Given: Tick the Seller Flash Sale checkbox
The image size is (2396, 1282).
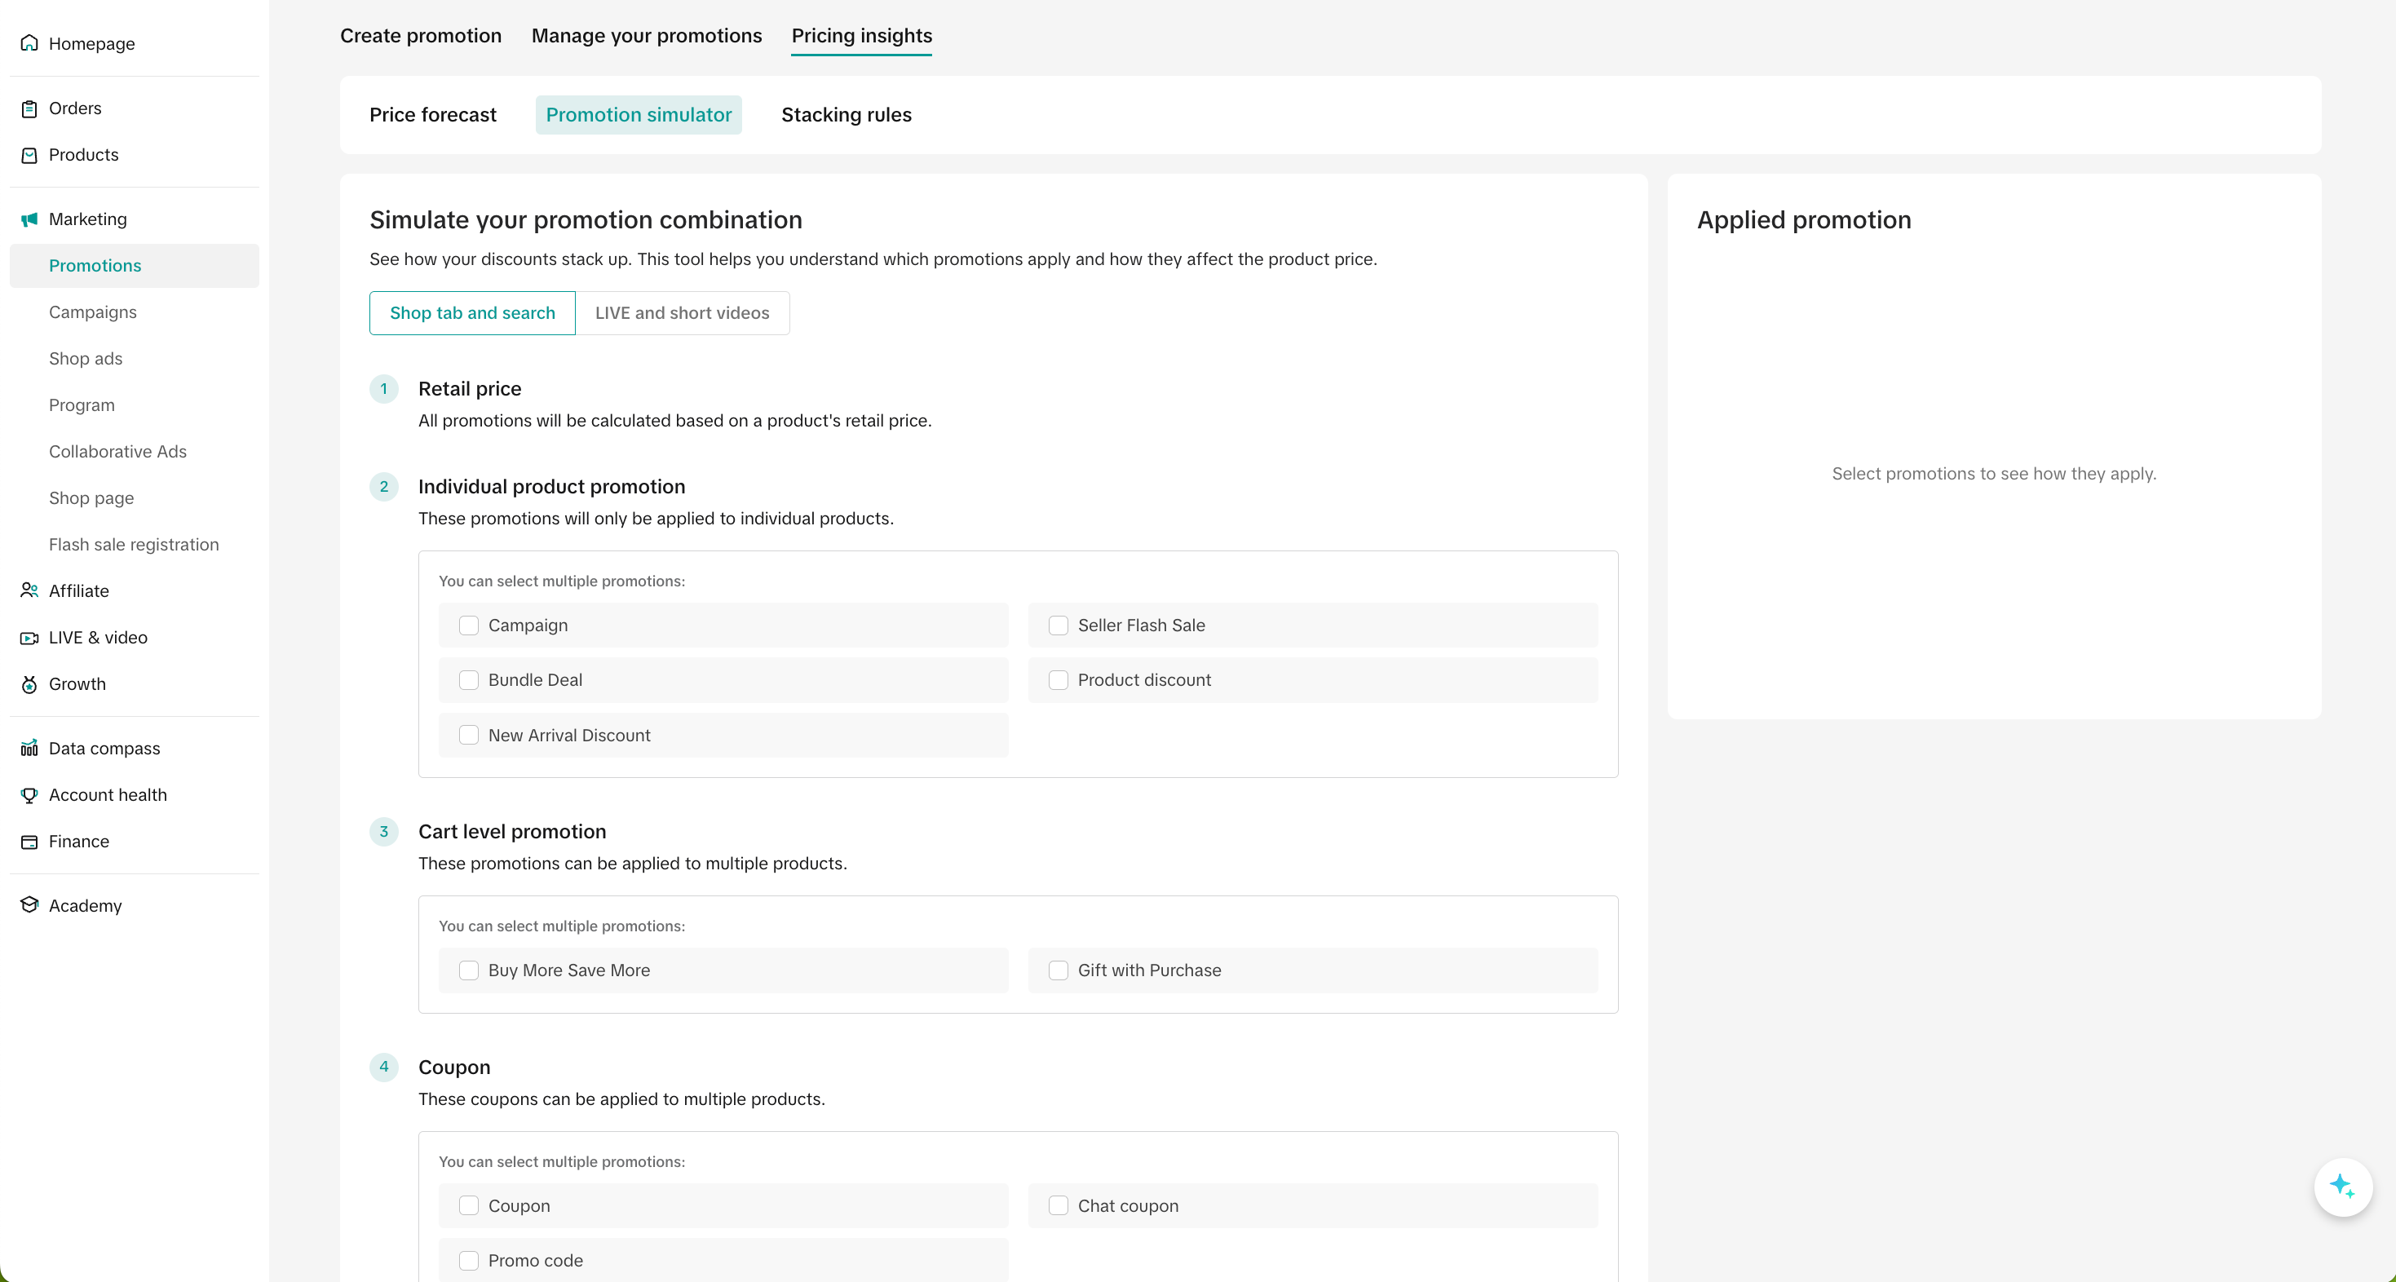Looking at the screenshot, I should [x=1058, y=626].
